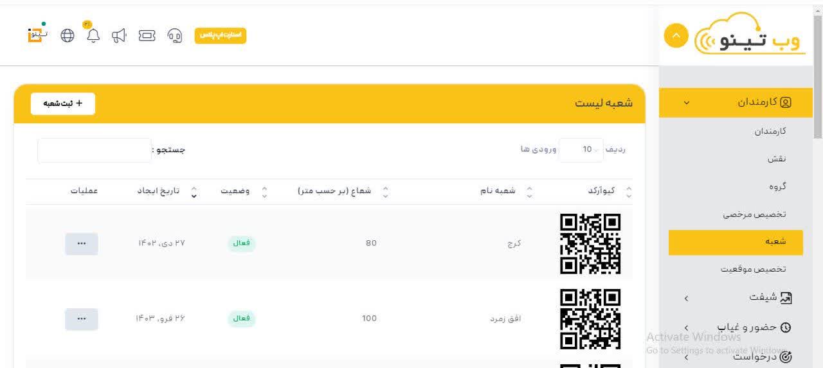Open the actions menu for کرج row
The image size is (823, 368).
coord(82,243)
